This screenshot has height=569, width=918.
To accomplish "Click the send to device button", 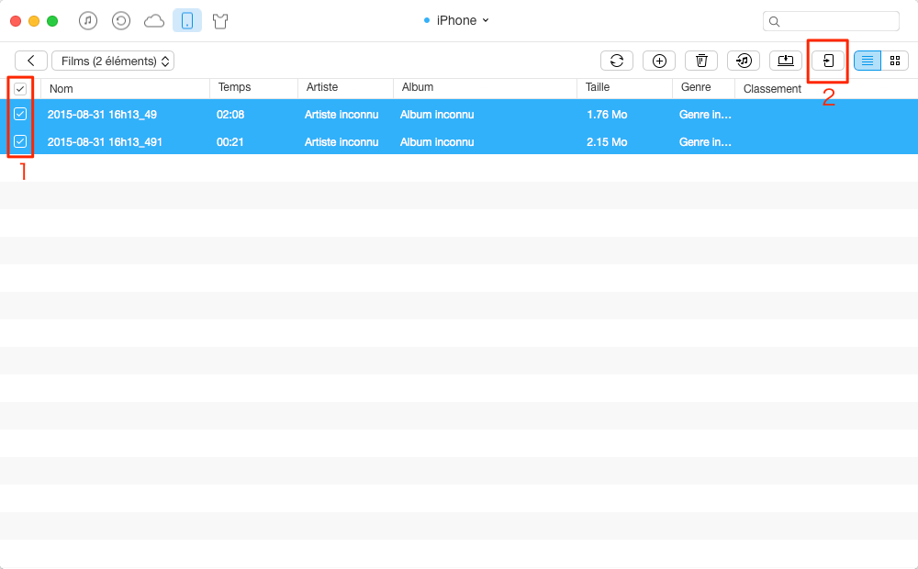I will tap(828, 61).
